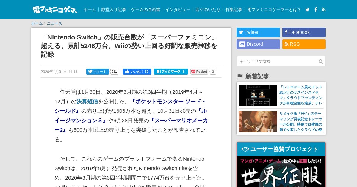Click ニュース in the breadcrumb
The image size is (357, 187).
point(54,23)
